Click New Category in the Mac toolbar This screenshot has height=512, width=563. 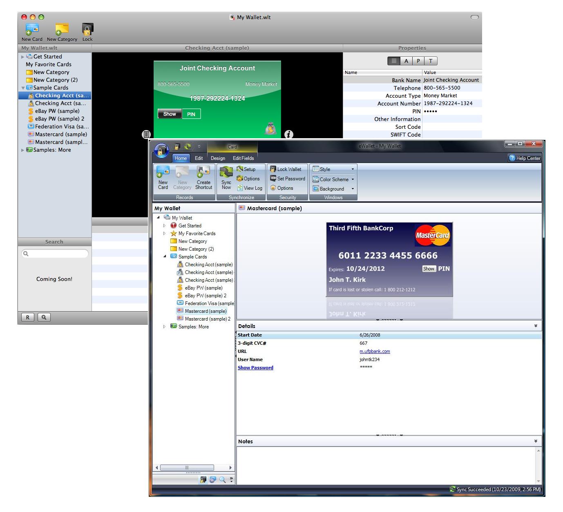coord(62,32)
